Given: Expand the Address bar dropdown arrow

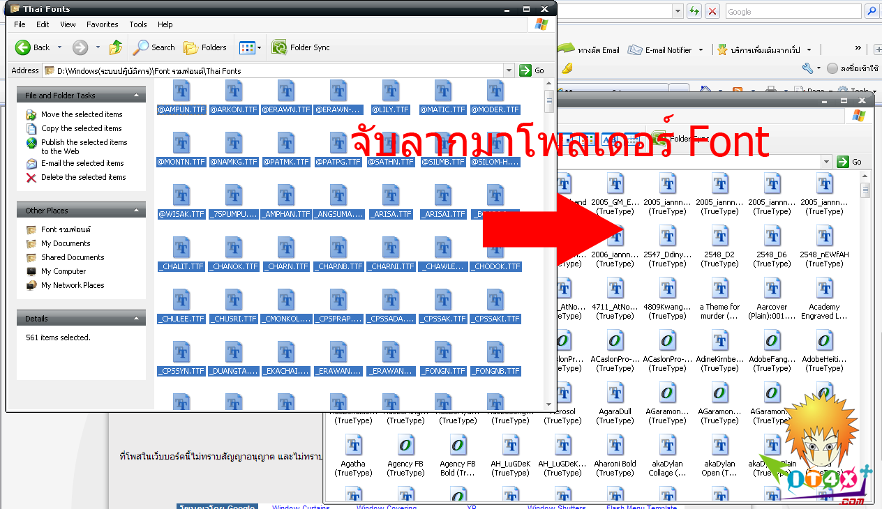Looking at the screenshot, I should tap(509, 70).
